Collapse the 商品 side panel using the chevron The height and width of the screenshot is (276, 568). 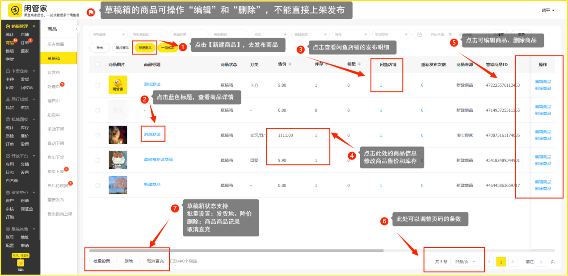pos(76,29)
